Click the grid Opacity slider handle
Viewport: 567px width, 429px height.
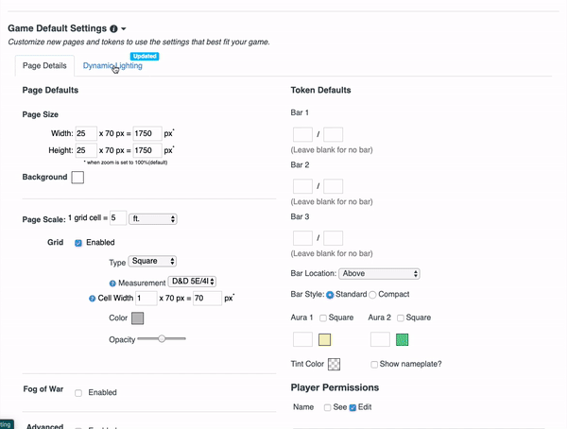(x=162, y=337)
